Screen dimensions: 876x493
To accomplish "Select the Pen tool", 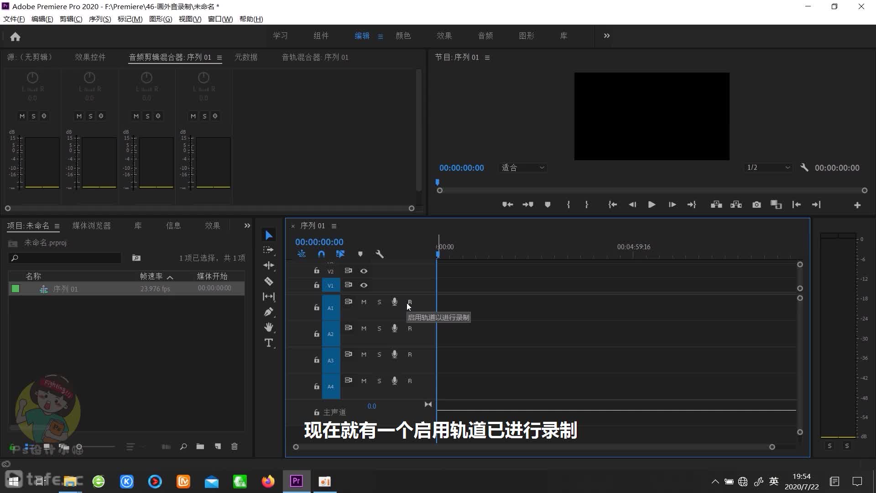I will 269,312.
